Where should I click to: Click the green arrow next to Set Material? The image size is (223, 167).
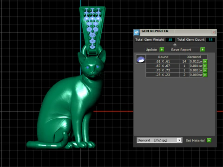[x=209, y=141]
